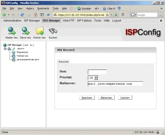Go to the browser home page icon
The width and height of the screenshot is (165, 135).
click(35, 15)
